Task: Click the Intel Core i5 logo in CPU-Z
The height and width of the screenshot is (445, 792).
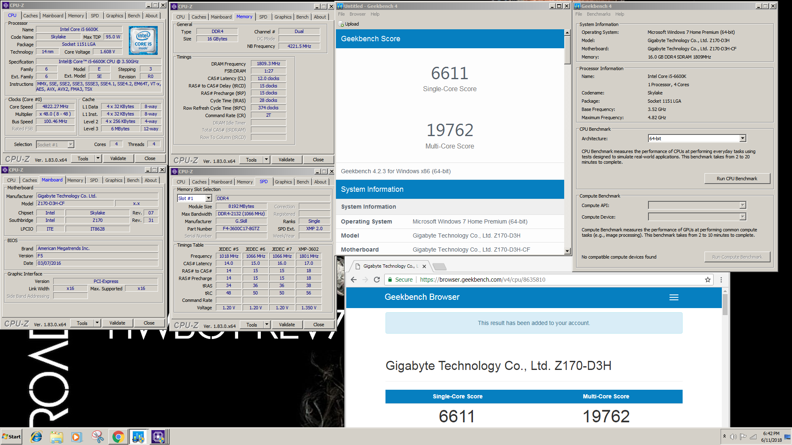Action: pos(143,40)
